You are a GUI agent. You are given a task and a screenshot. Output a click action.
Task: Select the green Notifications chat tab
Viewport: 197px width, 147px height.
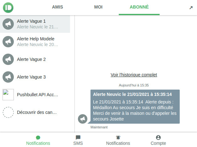(38, 140)
